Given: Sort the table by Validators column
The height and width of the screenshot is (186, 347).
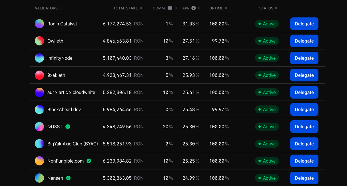Looking at the screenshot, I should pos(48,8).
